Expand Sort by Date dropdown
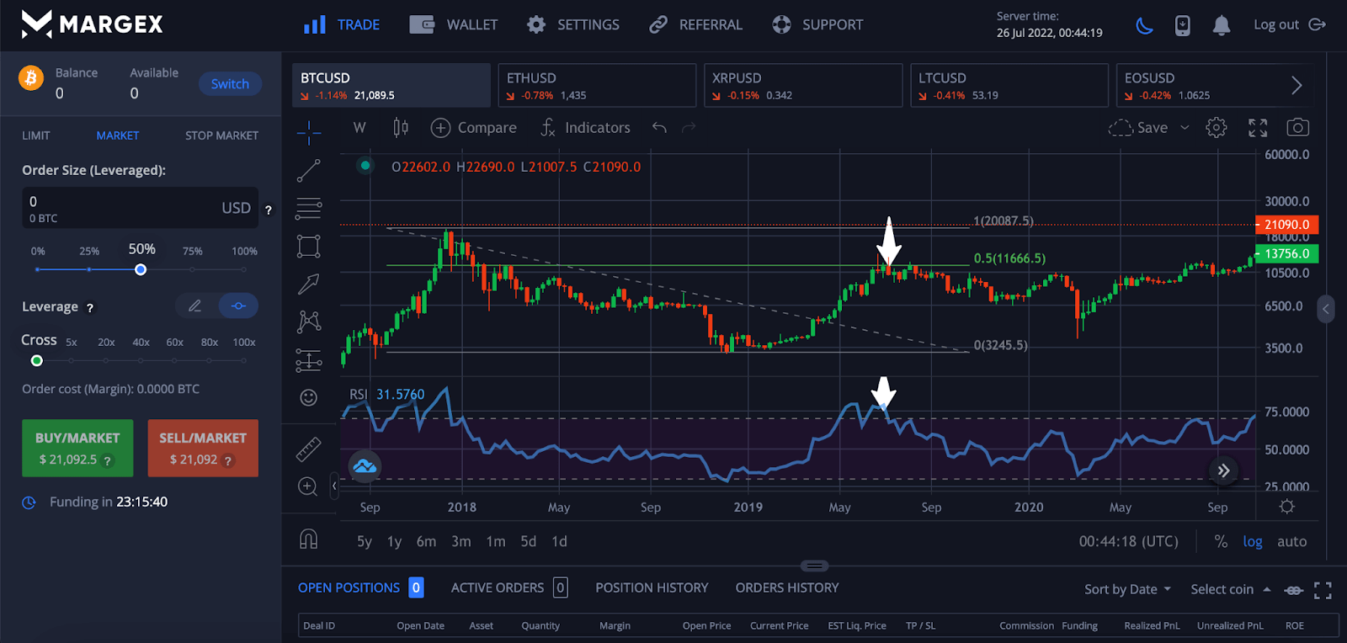Screen dimensions: 1347x643 pos(1127,589)
